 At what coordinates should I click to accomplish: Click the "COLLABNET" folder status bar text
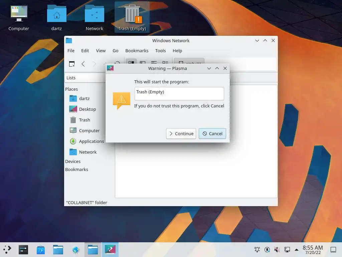point(87,202)
